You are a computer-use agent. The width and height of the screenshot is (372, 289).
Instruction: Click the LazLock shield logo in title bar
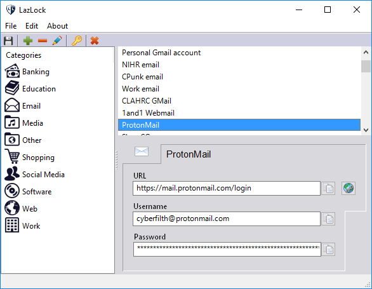coord(11,10)
